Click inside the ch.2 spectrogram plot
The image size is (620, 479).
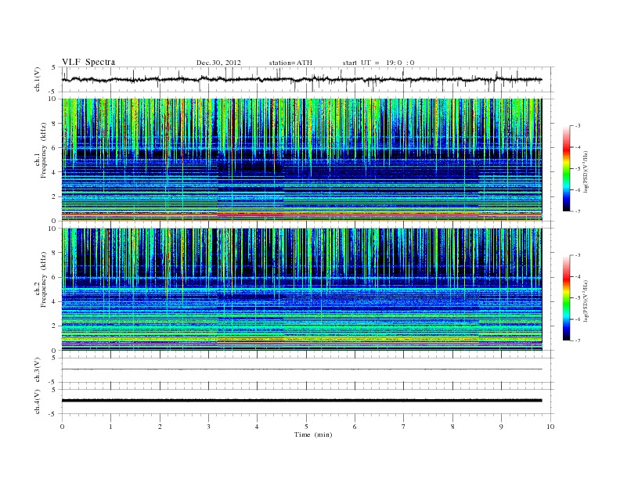pyautogui.click(x=301, y=290)
